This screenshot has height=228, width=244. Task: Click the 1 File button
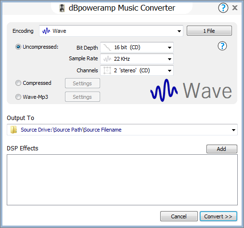tap(209, 31)
